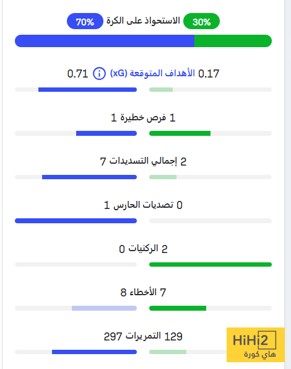
Task: Click green section of possession bar
Action: click(x=233, y=41)
